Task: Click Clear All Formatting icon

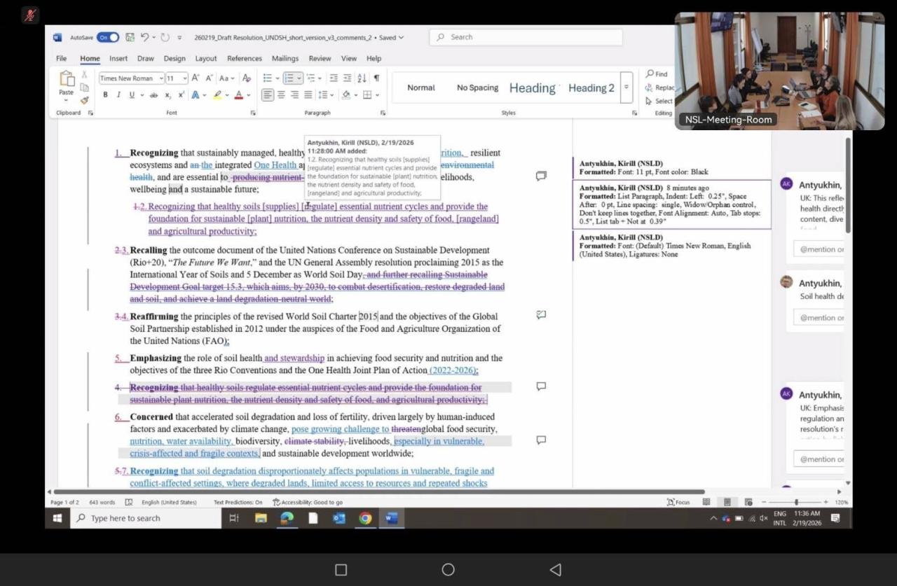Action: coord(246,78)
